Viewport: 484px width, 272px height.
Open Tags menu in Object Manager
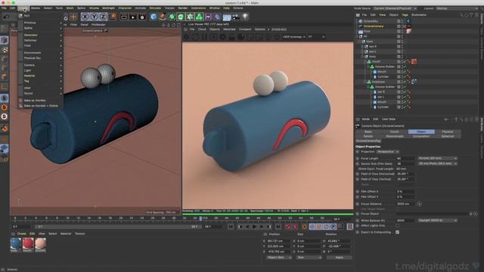[405, 15]
